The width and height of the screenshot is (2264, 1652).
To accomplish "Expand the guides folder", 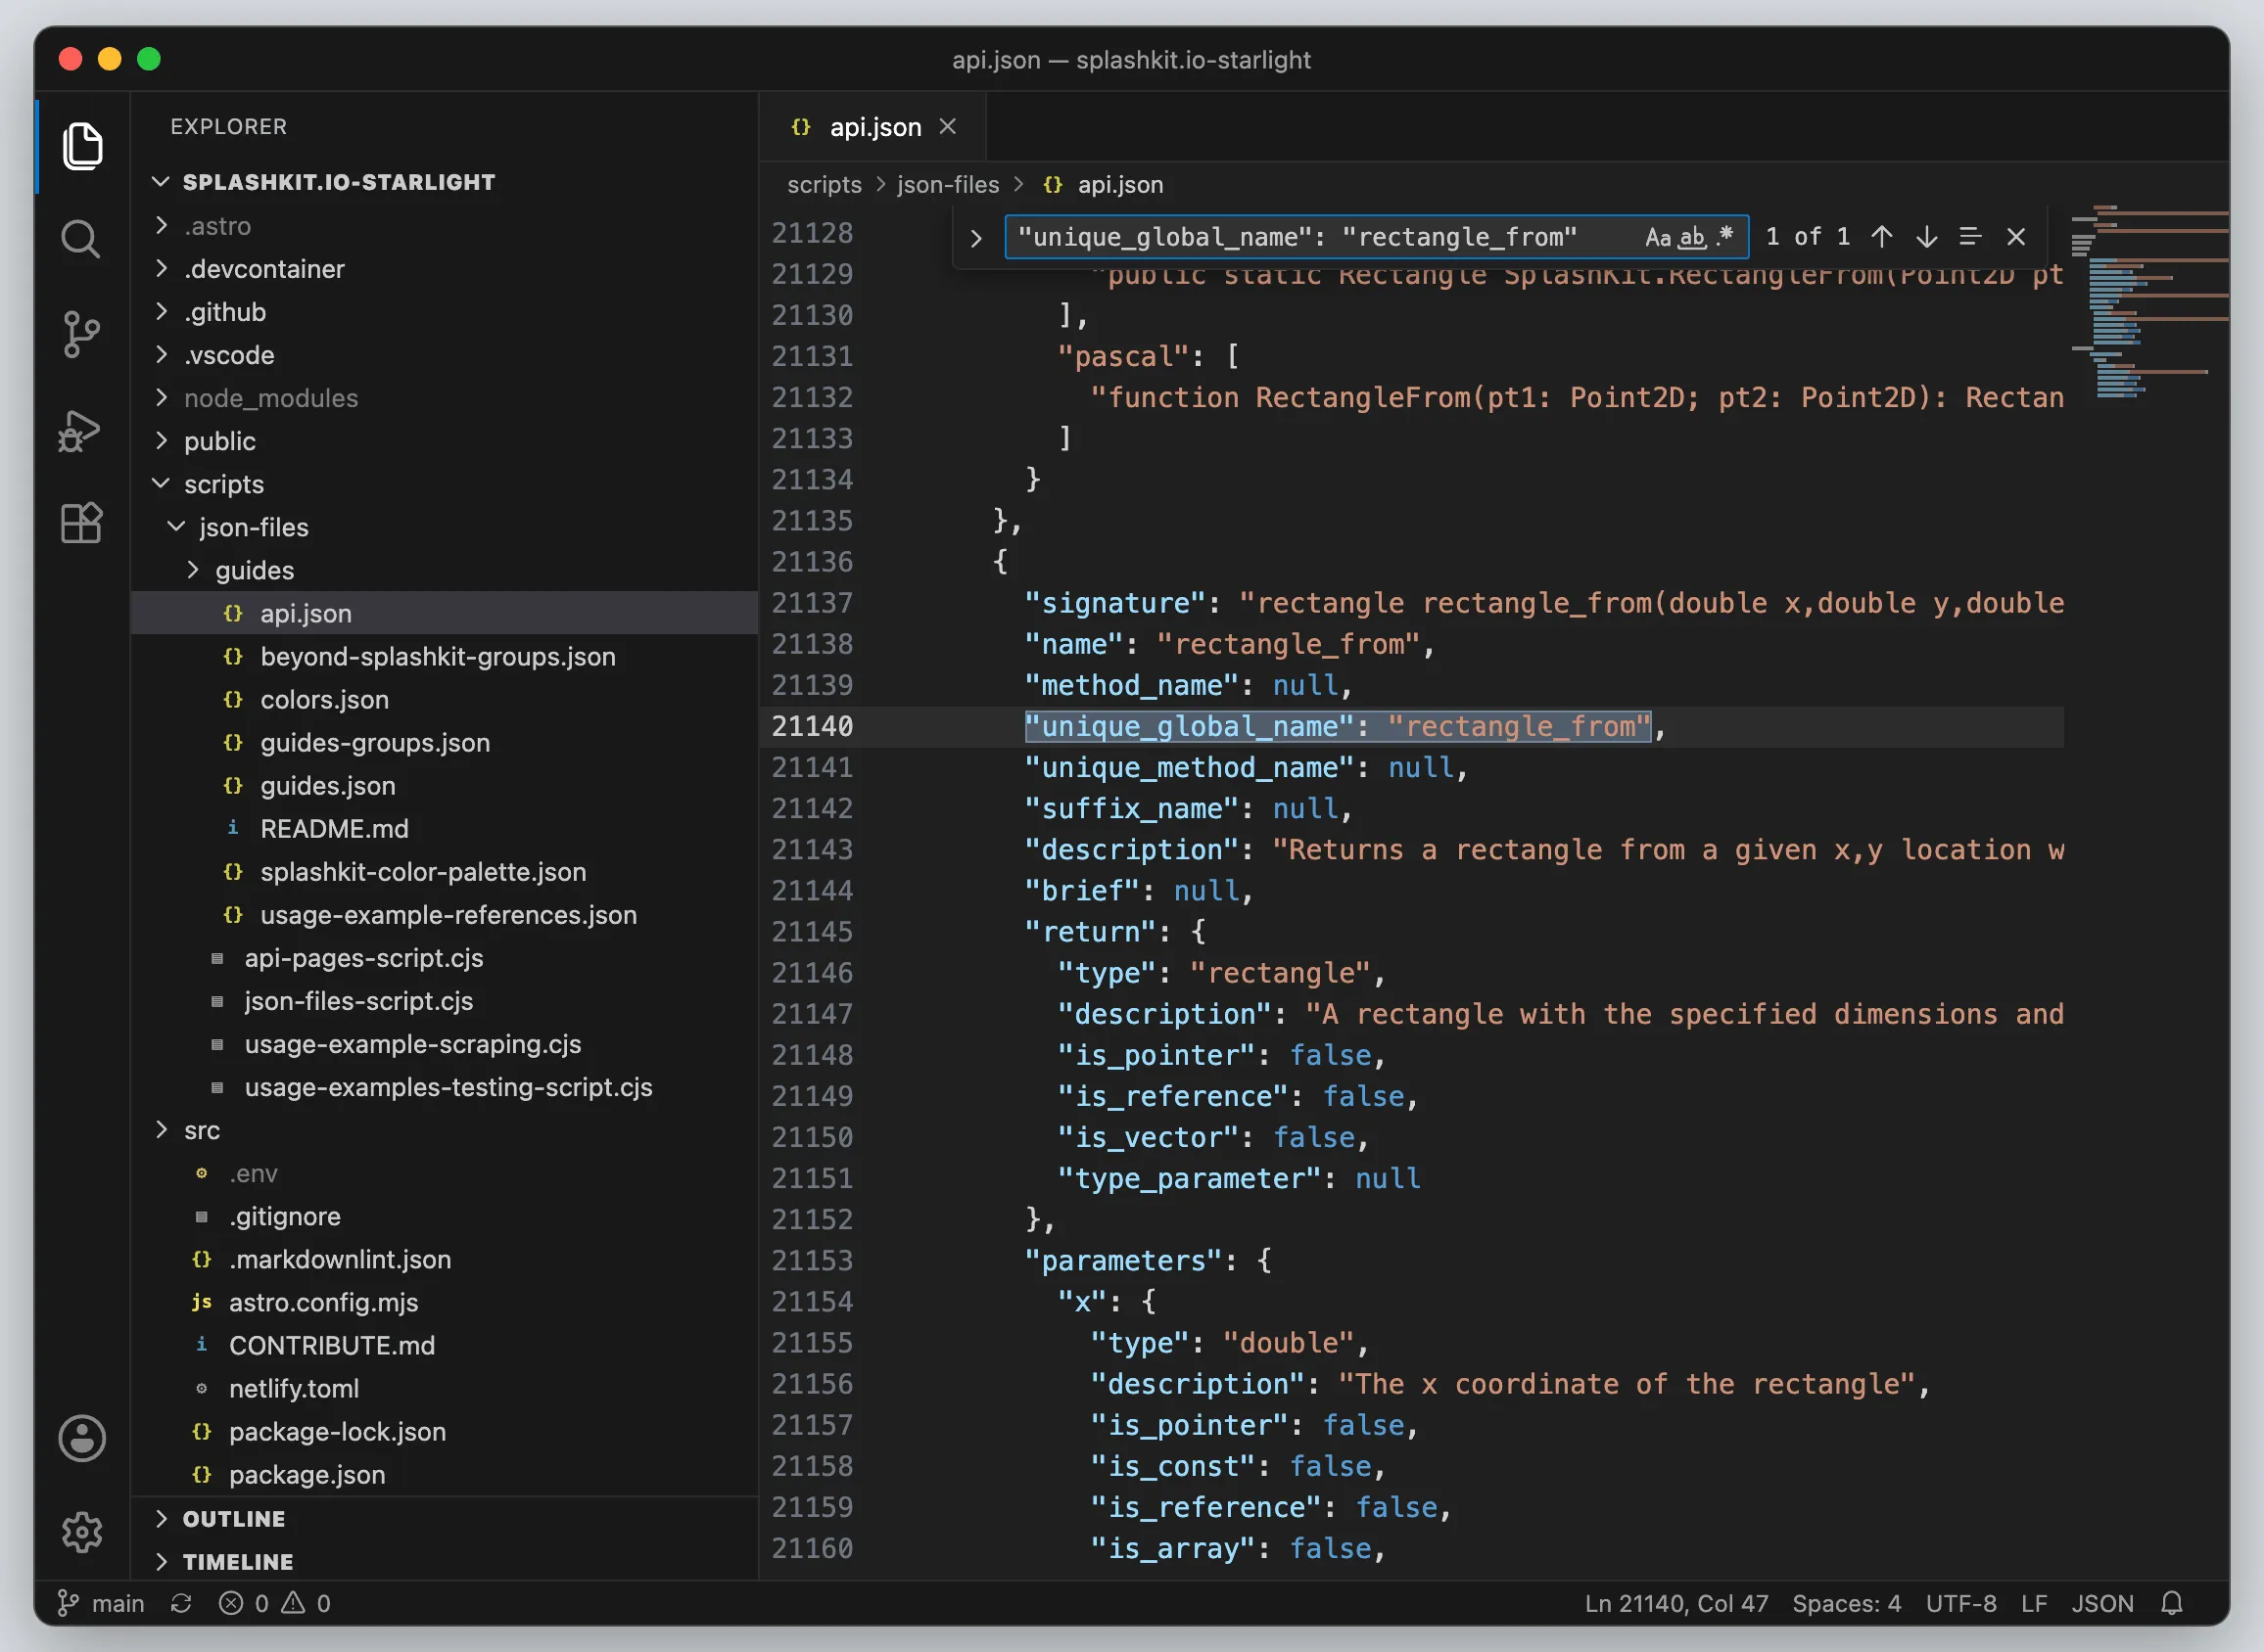I will 446,570.
